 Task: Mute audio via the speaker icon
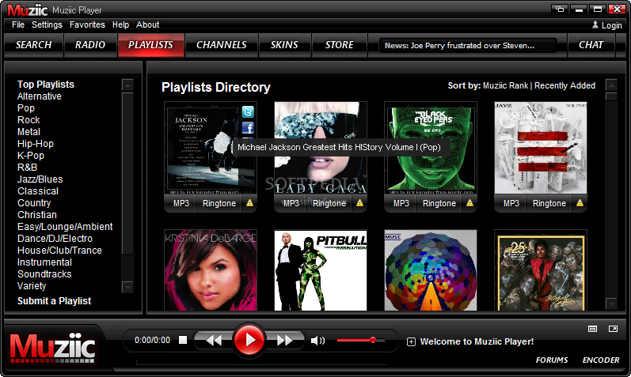coord(317,341)
